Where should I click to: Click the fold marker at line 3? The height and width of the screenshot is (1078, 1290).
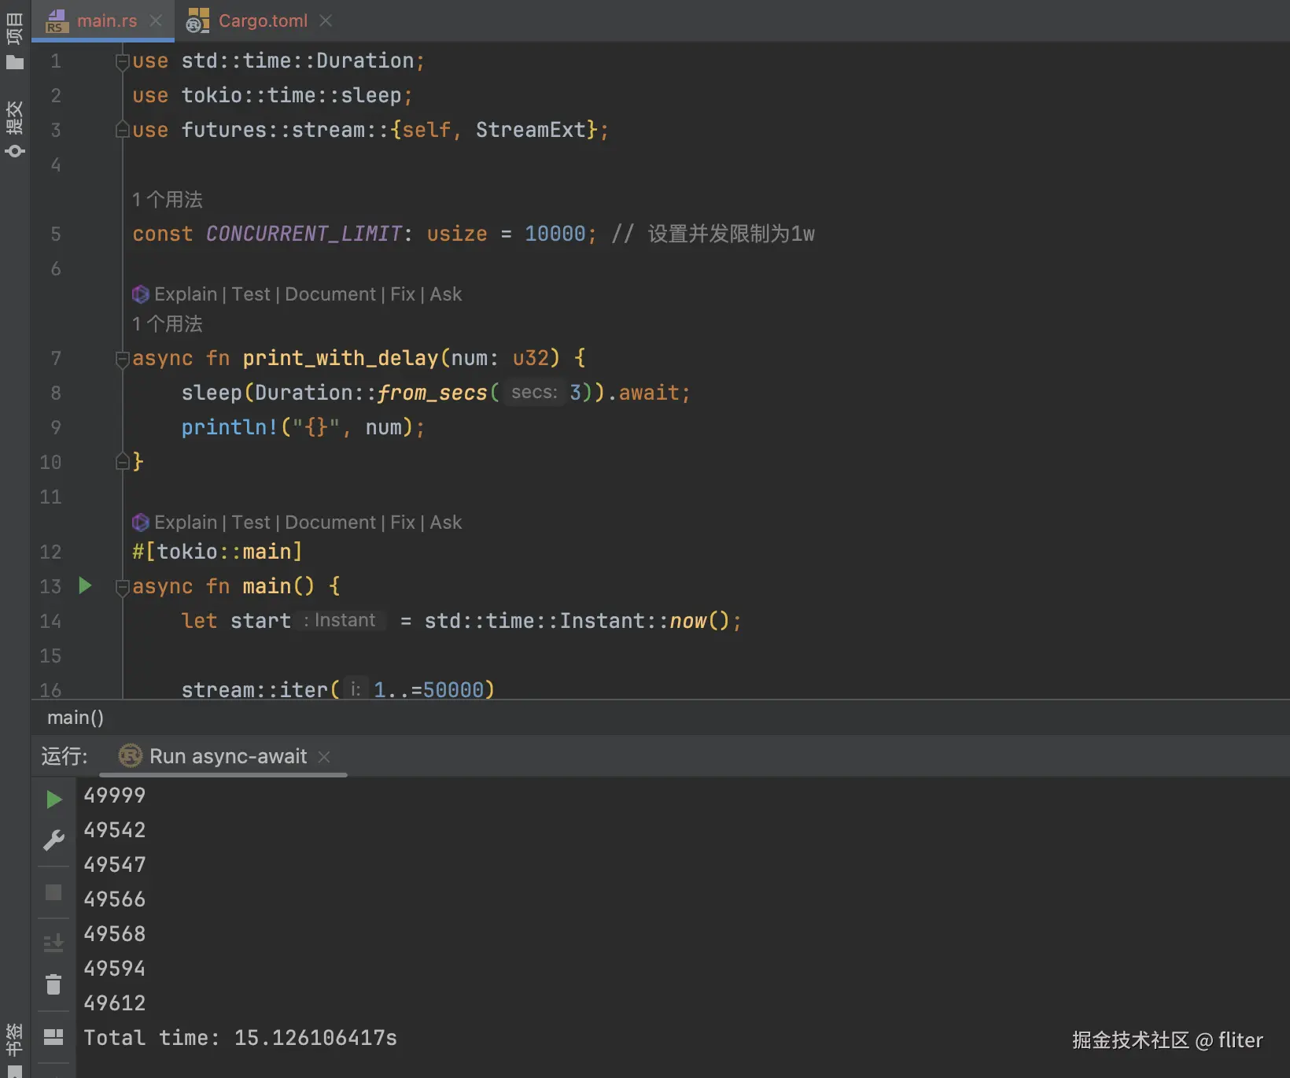122,130
